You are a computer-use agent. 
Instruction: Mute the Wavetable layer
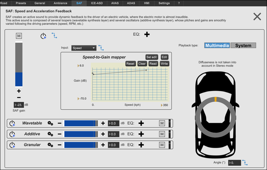(162, 123)
